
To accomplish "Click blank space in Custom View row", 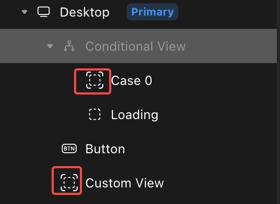I will (220, 183).
